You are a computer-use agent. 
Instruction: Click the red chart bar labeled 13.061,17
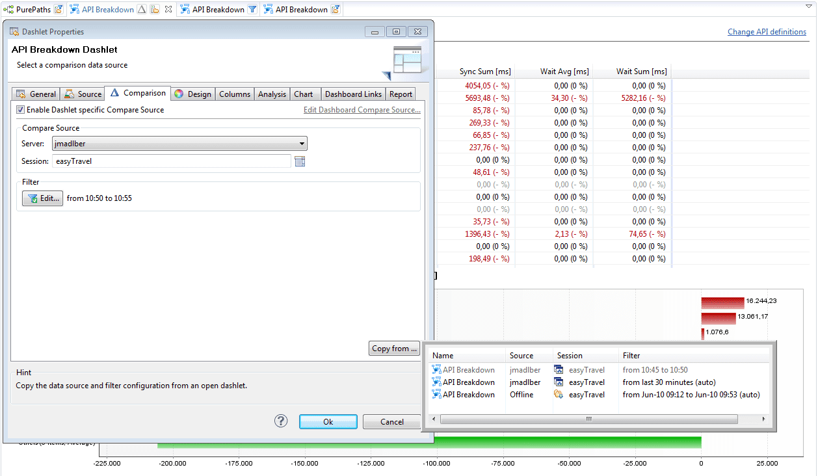719,318
